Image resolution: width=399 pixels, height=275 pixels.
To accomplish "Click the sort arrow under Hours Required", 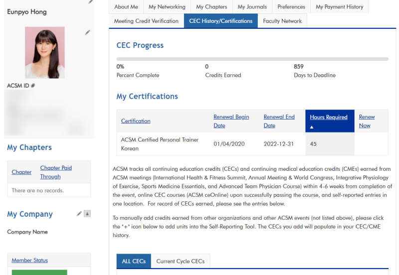I will point(311,127).
